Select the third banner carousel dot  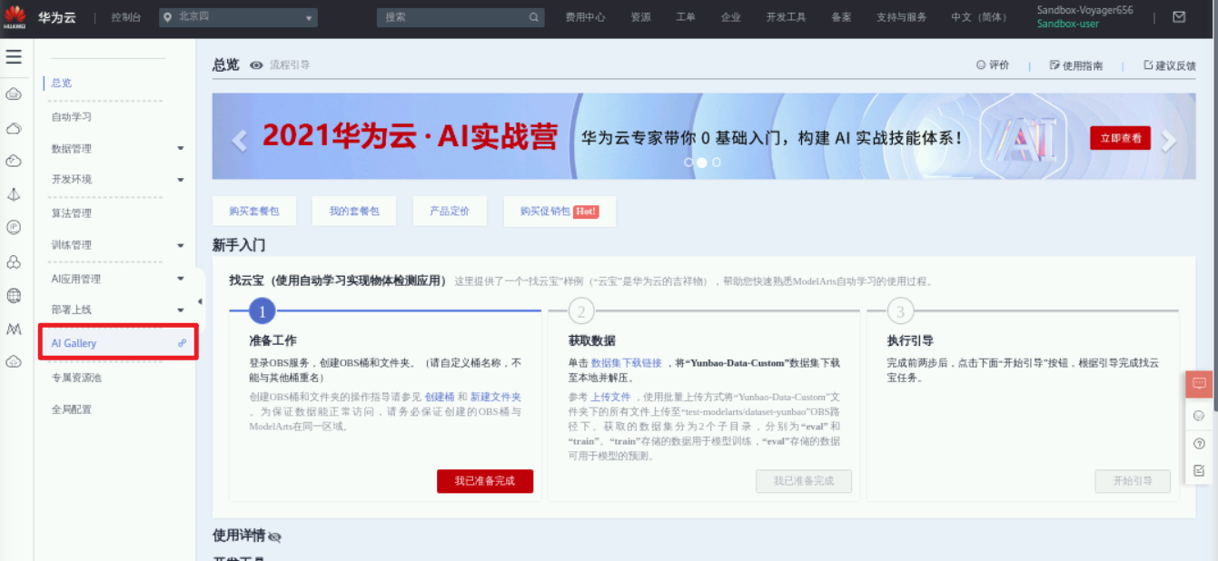click(x=717, y=162)
